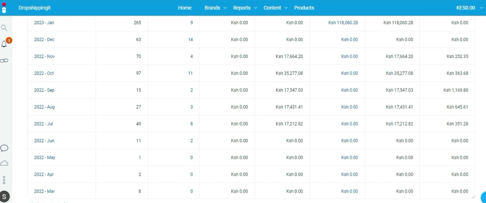Open the notifications bell with 3 badge
The image size is (486, 203).
point(4,44)
